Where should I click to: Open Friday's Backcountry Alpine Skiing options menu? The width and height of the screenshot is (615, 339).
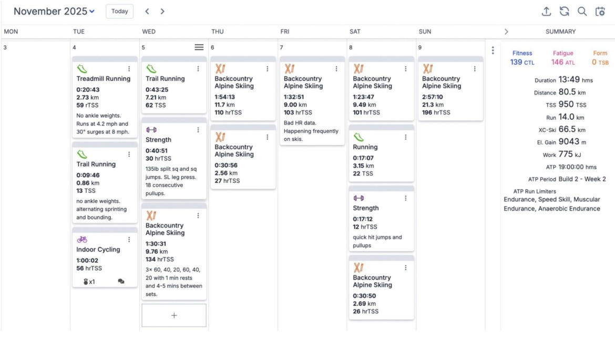tap(336, 69)
